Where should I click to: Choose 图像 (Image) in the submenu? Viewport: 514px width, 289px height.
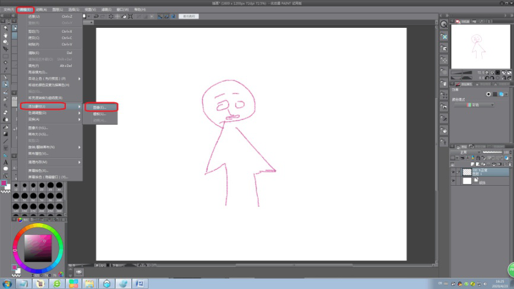[100, 107]
